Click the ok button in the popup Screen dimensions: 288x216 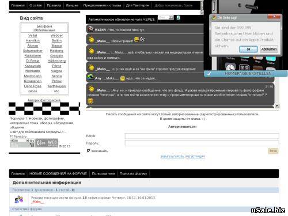pyautogui.click(x=248, y=49)
